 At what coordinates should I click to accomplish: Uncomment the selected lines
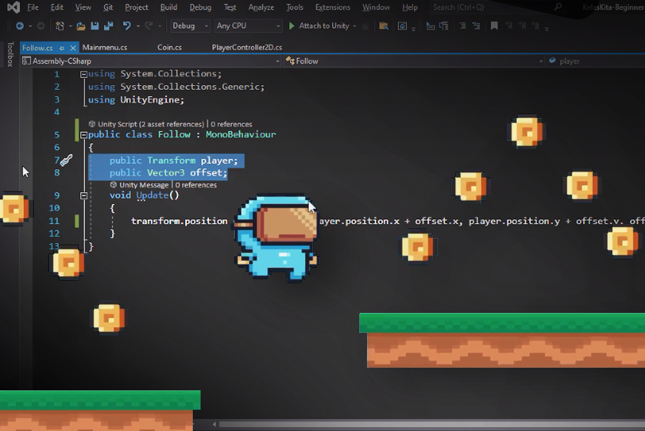point(477,26)
